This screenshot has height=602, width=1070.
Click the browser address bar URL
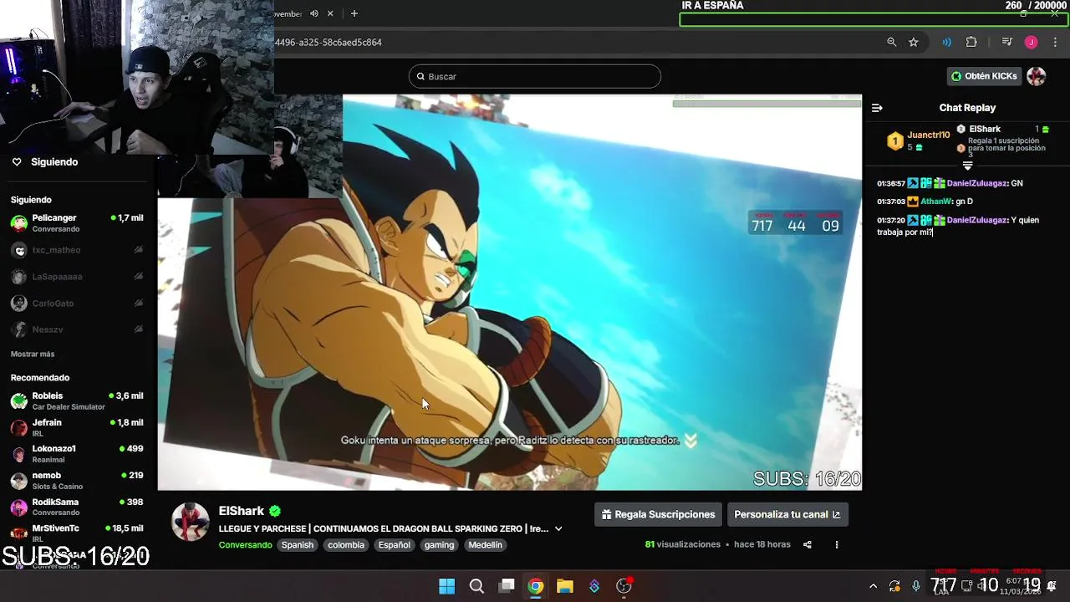tap(329, 42)
